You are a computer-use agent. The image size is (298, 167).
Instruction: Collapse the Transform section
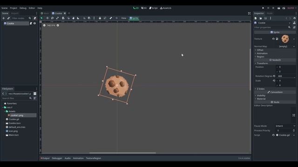(x=275, y=63)
